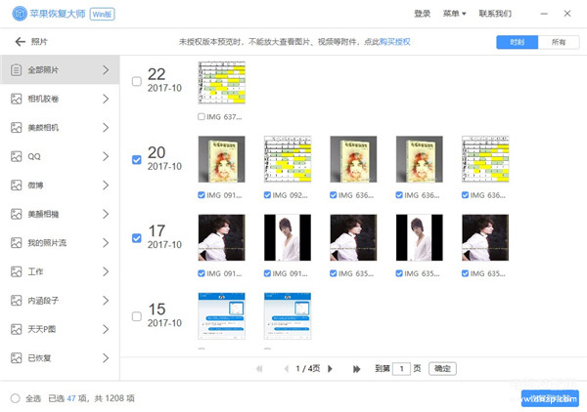Viewport: 587px width, 412px height.
Task: Click the 我的照片流 picture icon
Action: pyautogui.click(x=16, y=243)
